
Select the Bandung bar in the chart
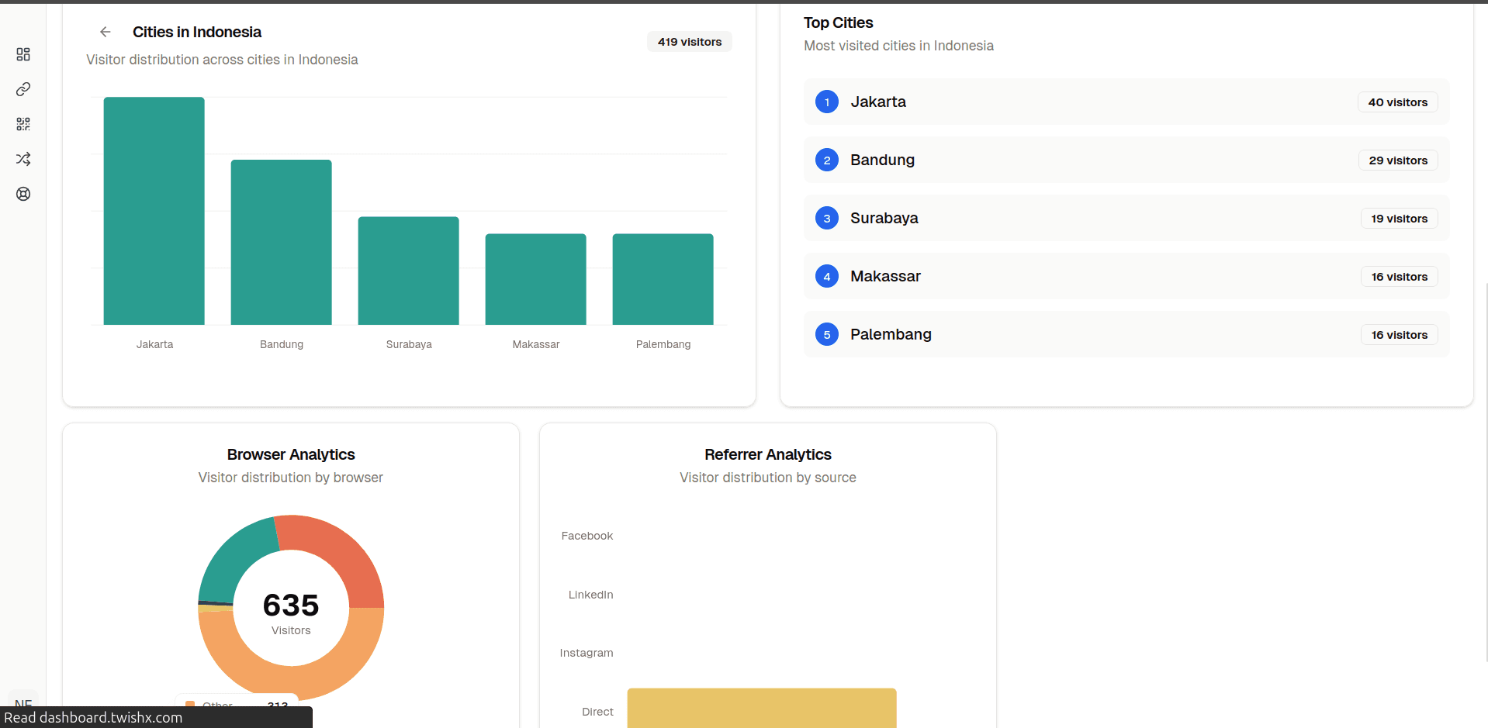pyautogui.click(x=282, y=242)
